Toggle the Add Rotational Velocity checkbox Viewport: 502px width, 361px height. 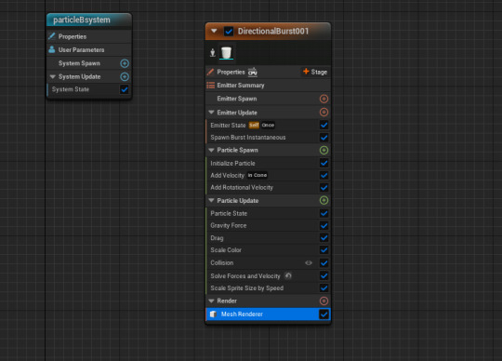[x=324, y=187]
